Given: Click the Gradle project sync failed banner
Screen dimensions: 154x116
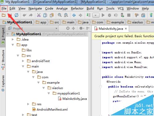Looking at the screenshot, I should (123, 36).
